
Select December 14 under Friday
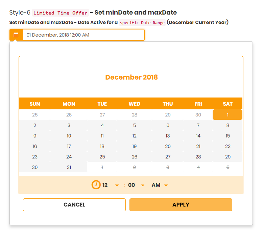(198, 136)
